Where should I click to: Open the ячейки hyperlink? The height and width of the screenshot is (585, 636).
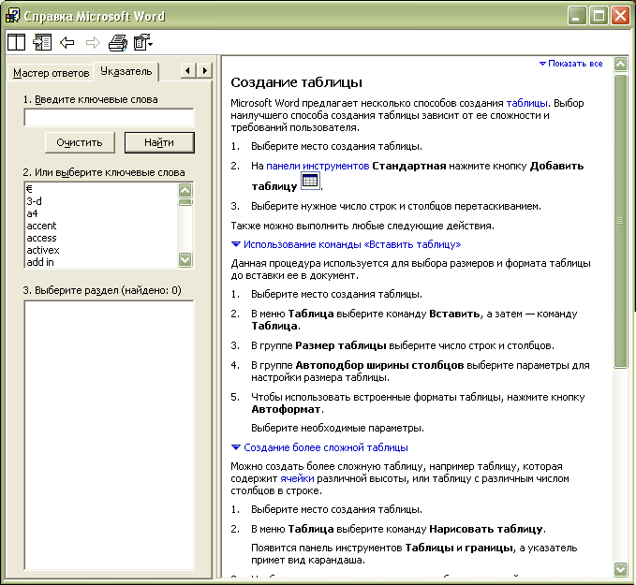pyautogui.click(x=297, y=478)
